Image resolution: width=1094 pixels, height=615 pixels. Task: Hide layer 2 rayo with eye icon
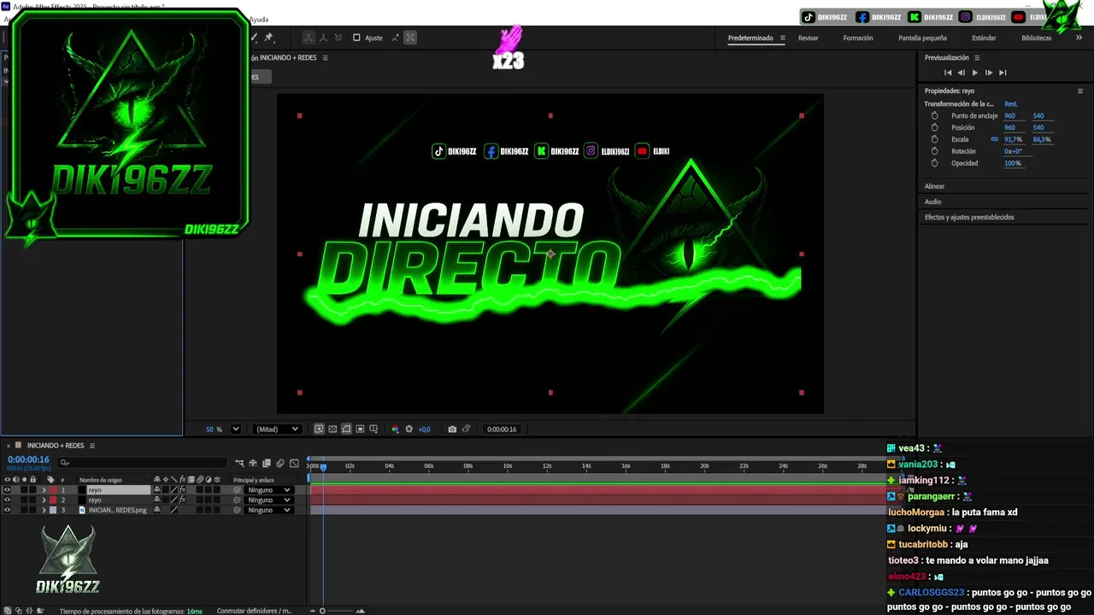(7, 500)
